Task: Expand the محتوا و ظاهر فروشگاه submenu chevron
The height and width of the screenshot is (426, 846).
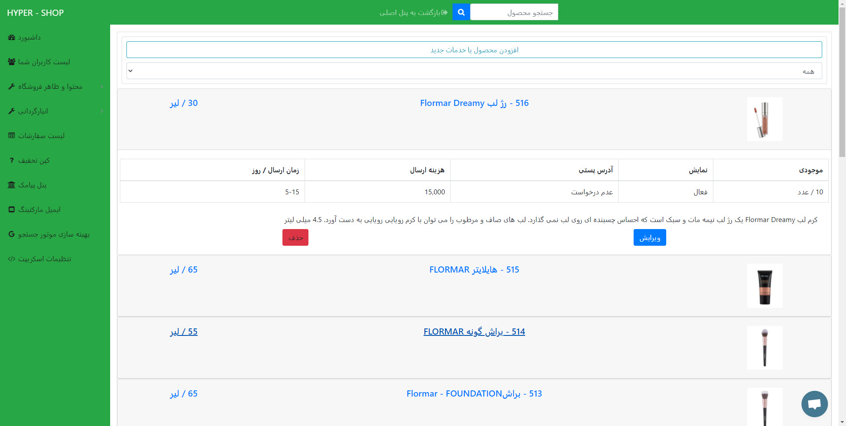Action: pos(102,87)
